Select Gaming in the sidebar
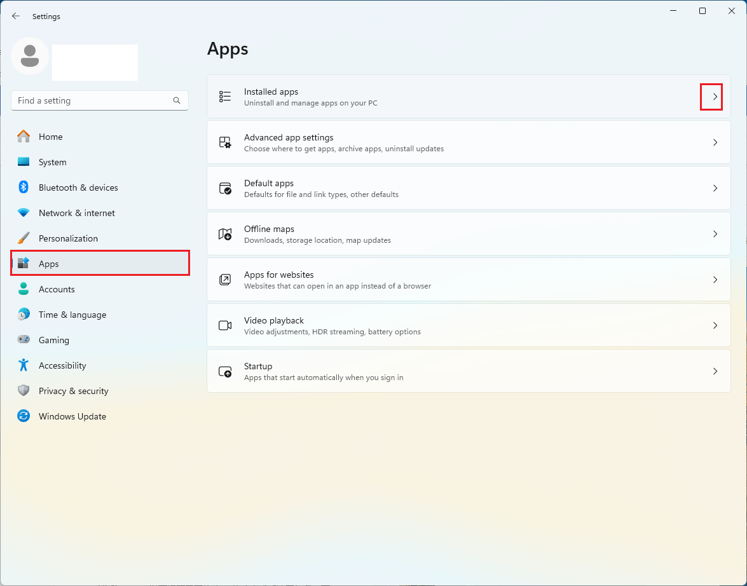Image resolution: width=747 pixels, height=586 pixels. pos(100,339)
